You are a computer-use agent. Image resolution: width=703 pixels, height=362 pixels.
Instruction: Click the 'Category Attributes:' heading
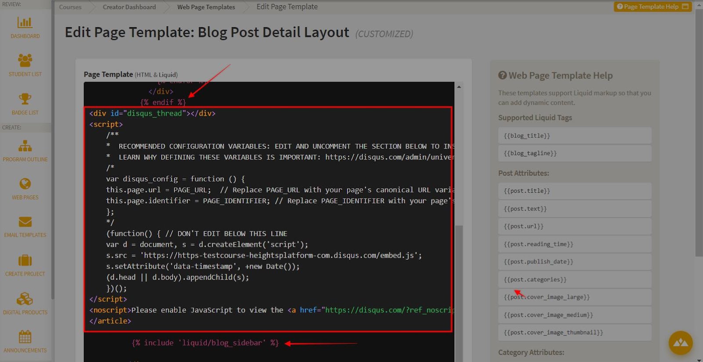pyautogui.click(x=531, y=352)
